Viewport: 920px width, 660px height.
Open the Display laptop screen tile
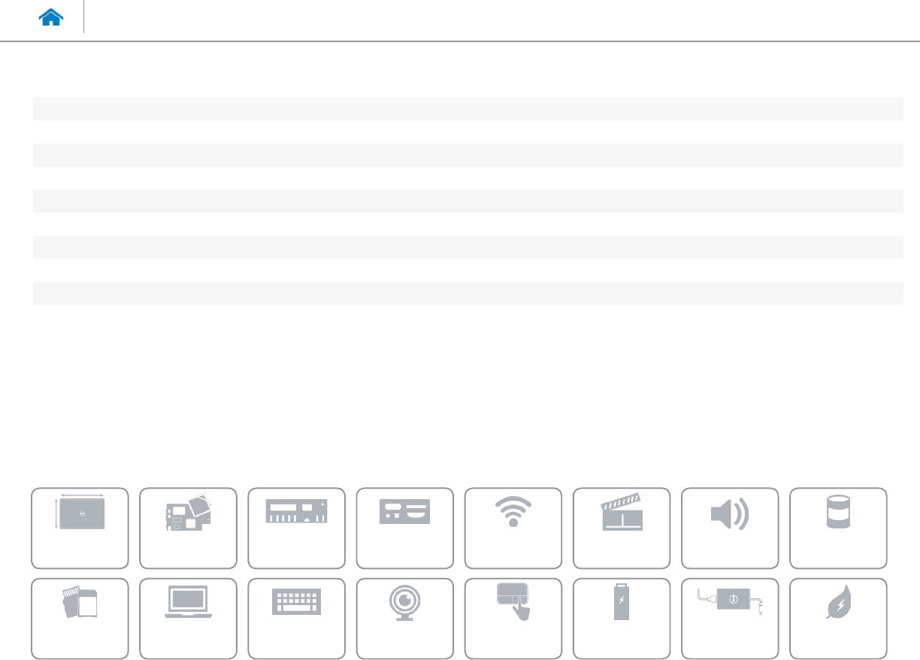[x=188, y=618]
